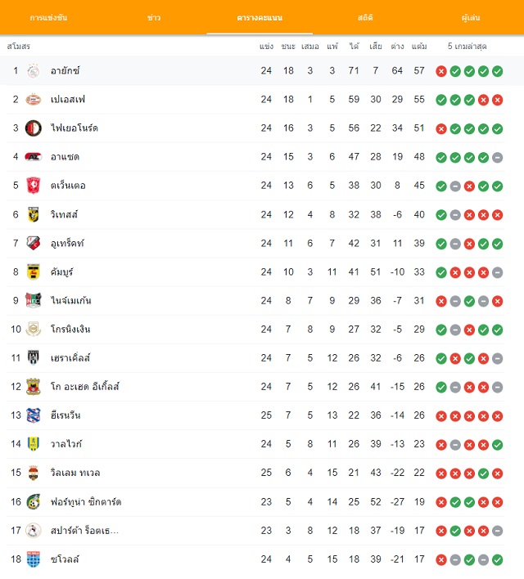Click the PEC Zwolle crest in row 18
The height and width of the screenshot is (579, 524).
point(34,559)
